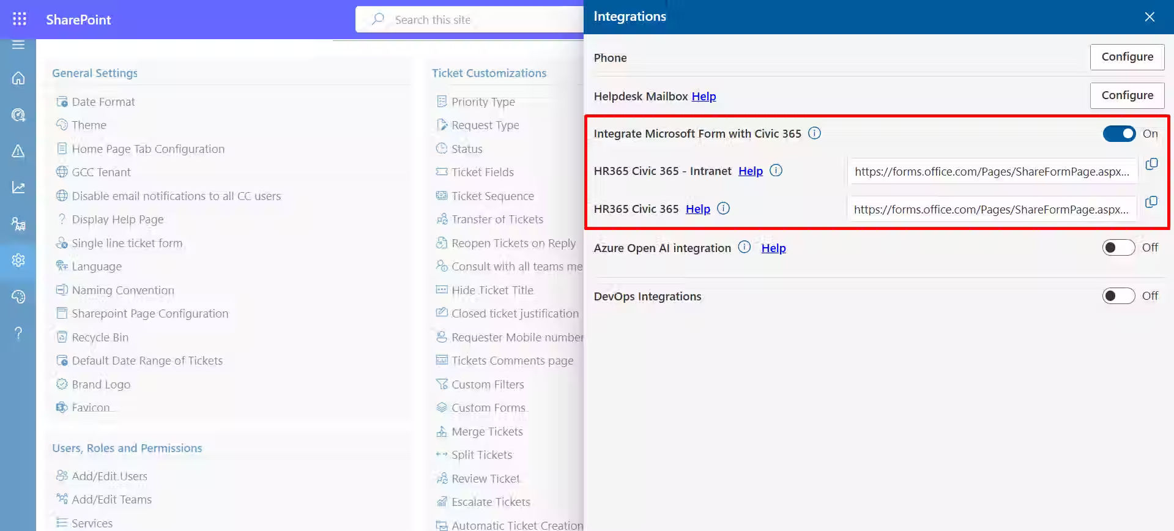Close the Integrations panel
Image resolution: width=1174 pixels, height=531 pixels.
coord(1150,17)
